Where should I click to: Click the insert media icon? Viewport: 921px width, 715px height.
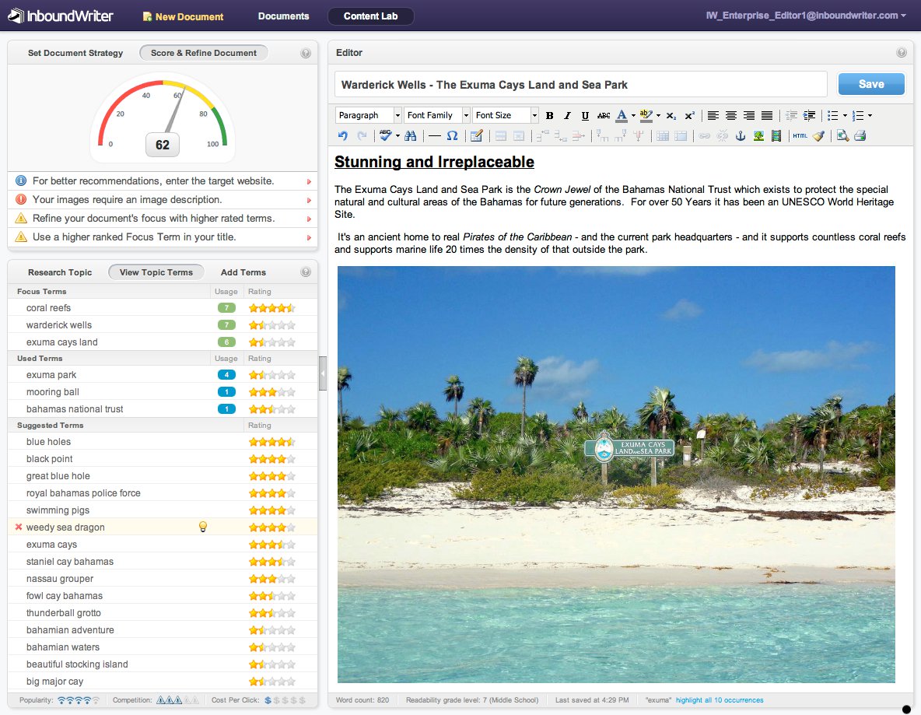click(x=775, y=135)
